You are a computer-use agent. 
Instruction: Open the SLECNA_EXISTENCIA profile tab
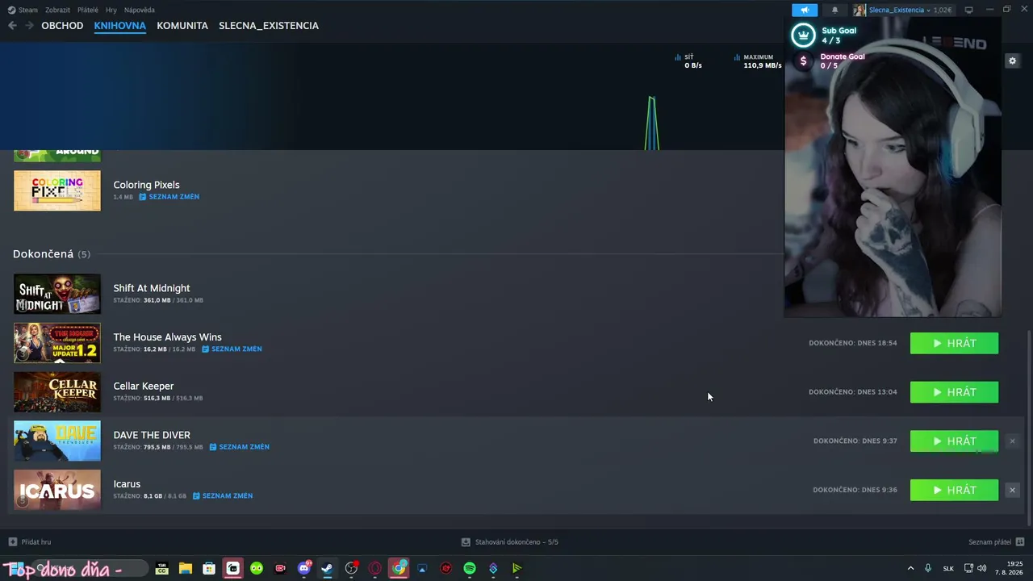click(269, 26)
